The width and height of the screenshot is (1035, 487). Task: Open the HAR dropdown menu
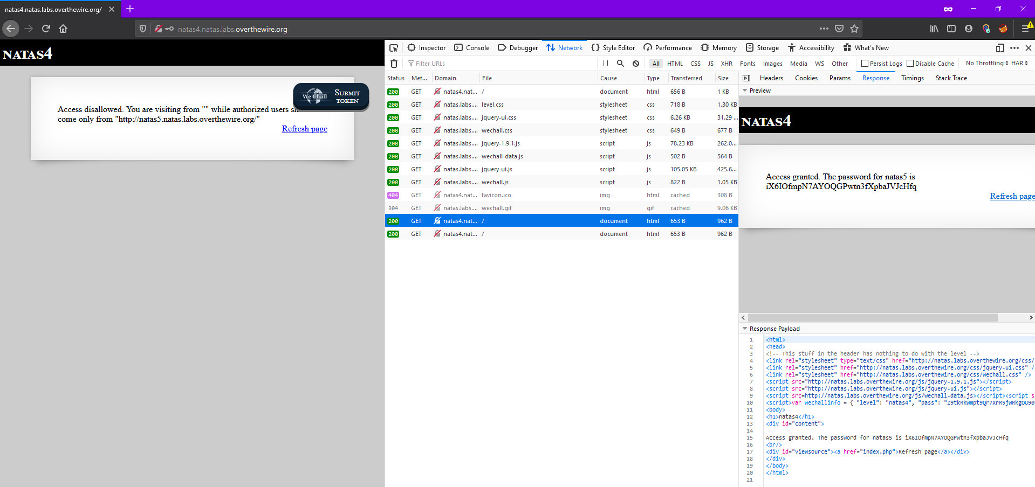tap(1019, 63)
